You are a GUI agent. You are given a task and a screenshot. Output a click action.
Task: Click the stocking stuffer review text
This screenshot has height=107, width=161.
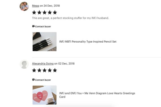pyautogui.click(x=70, y=18)
